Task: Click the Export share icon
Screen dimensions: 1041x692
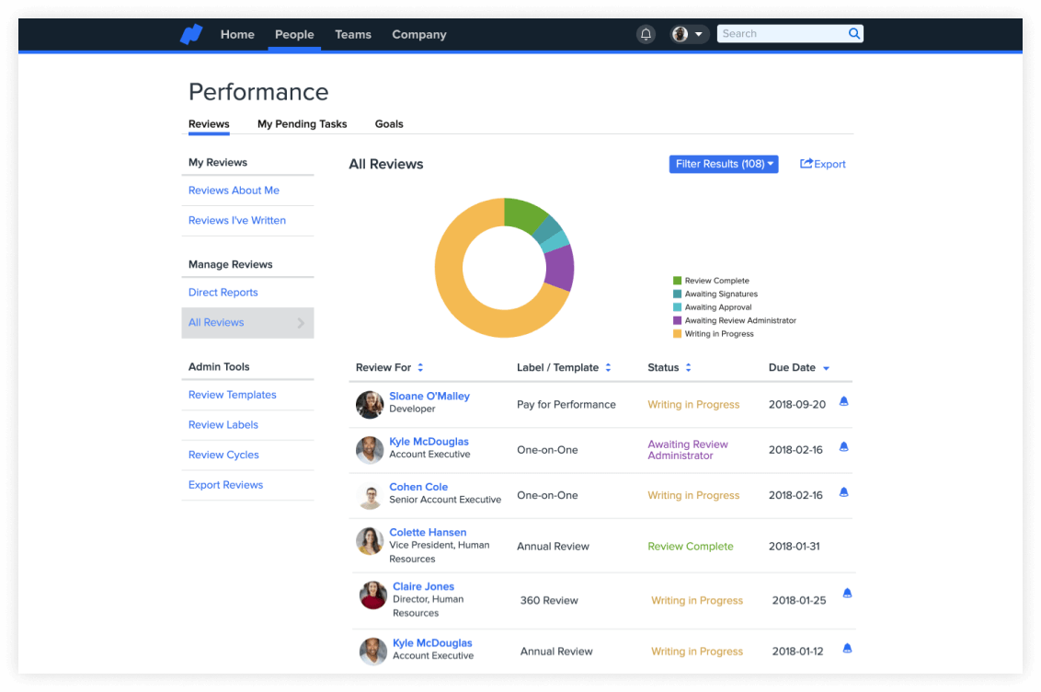Action: tap(806, 164)
